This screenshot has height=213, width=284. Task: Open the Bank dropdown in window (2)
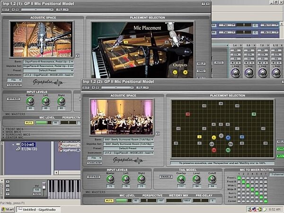coord(128,140)
